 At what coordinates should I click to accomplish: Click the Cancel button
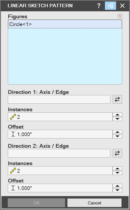pyautogui.click(x=94, y=203)
